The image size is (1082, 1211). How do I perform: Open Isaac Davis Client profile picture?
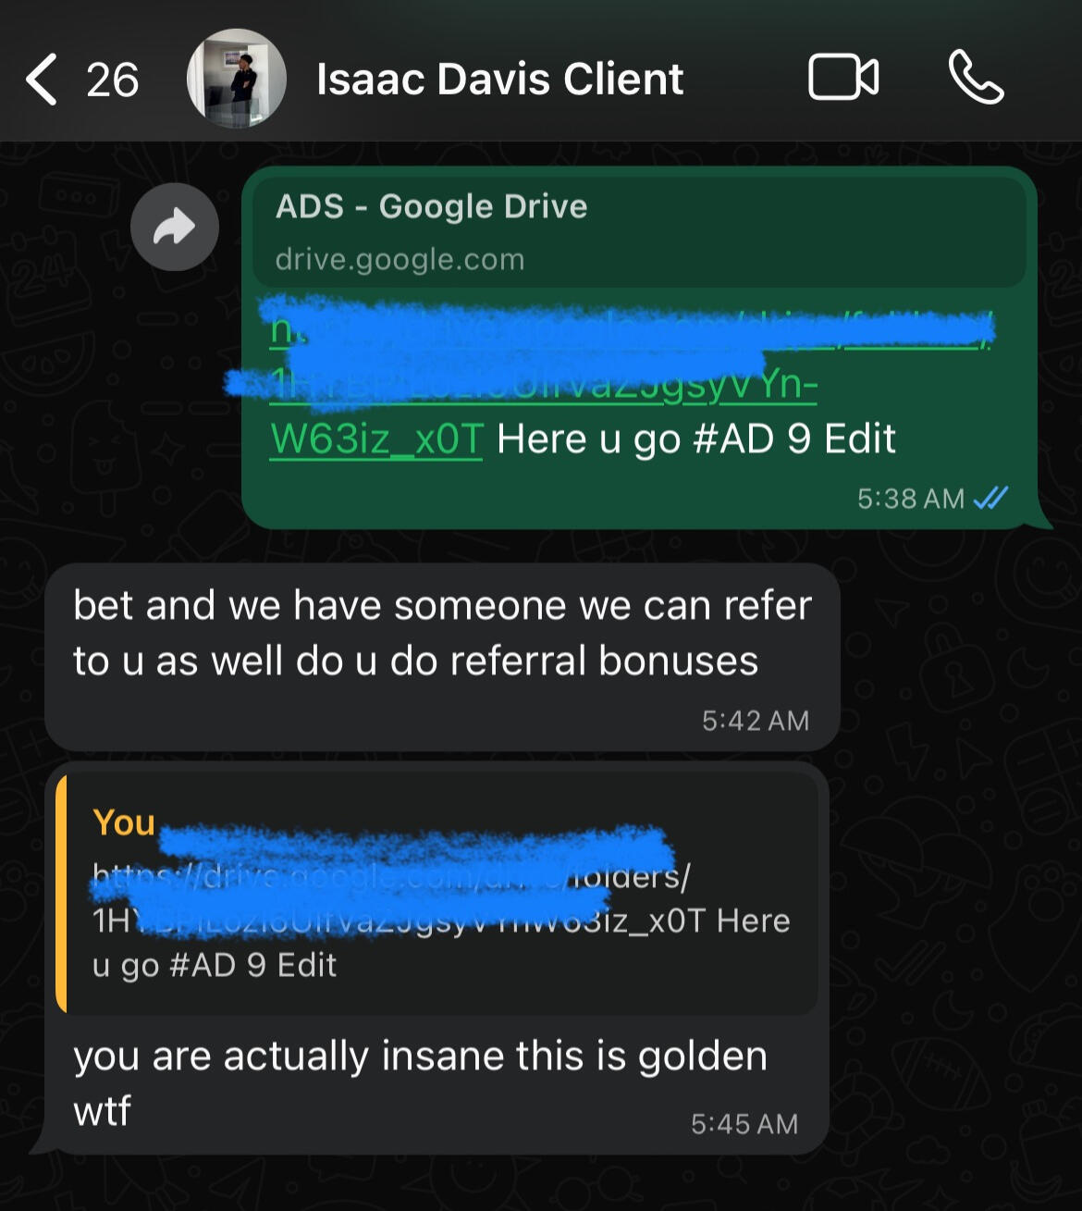237,79
